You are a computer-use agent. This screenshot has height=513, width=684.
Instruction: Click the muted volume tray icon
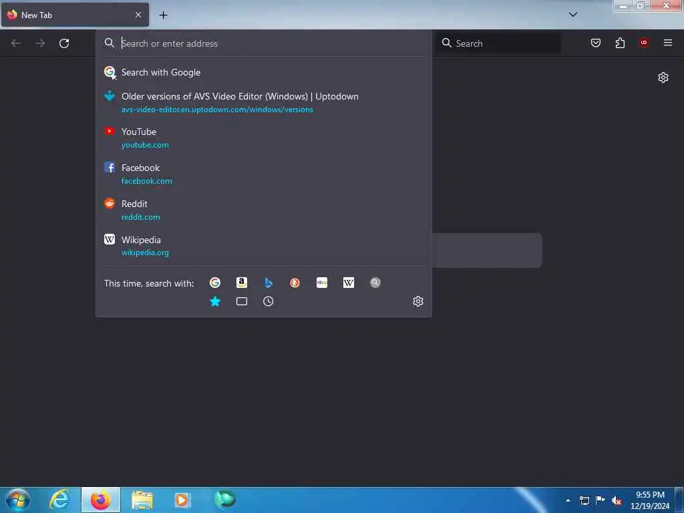point(617,501)
